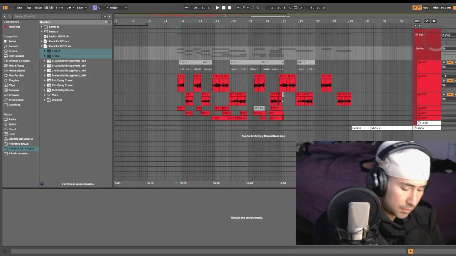Unfold the white LEAD track below the last REC
Screen dimensions: 456x256
[419, 123]
